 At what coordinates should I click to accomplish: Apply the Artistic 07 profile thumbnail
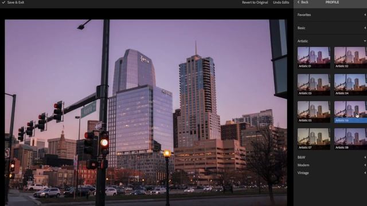point(314,138)
